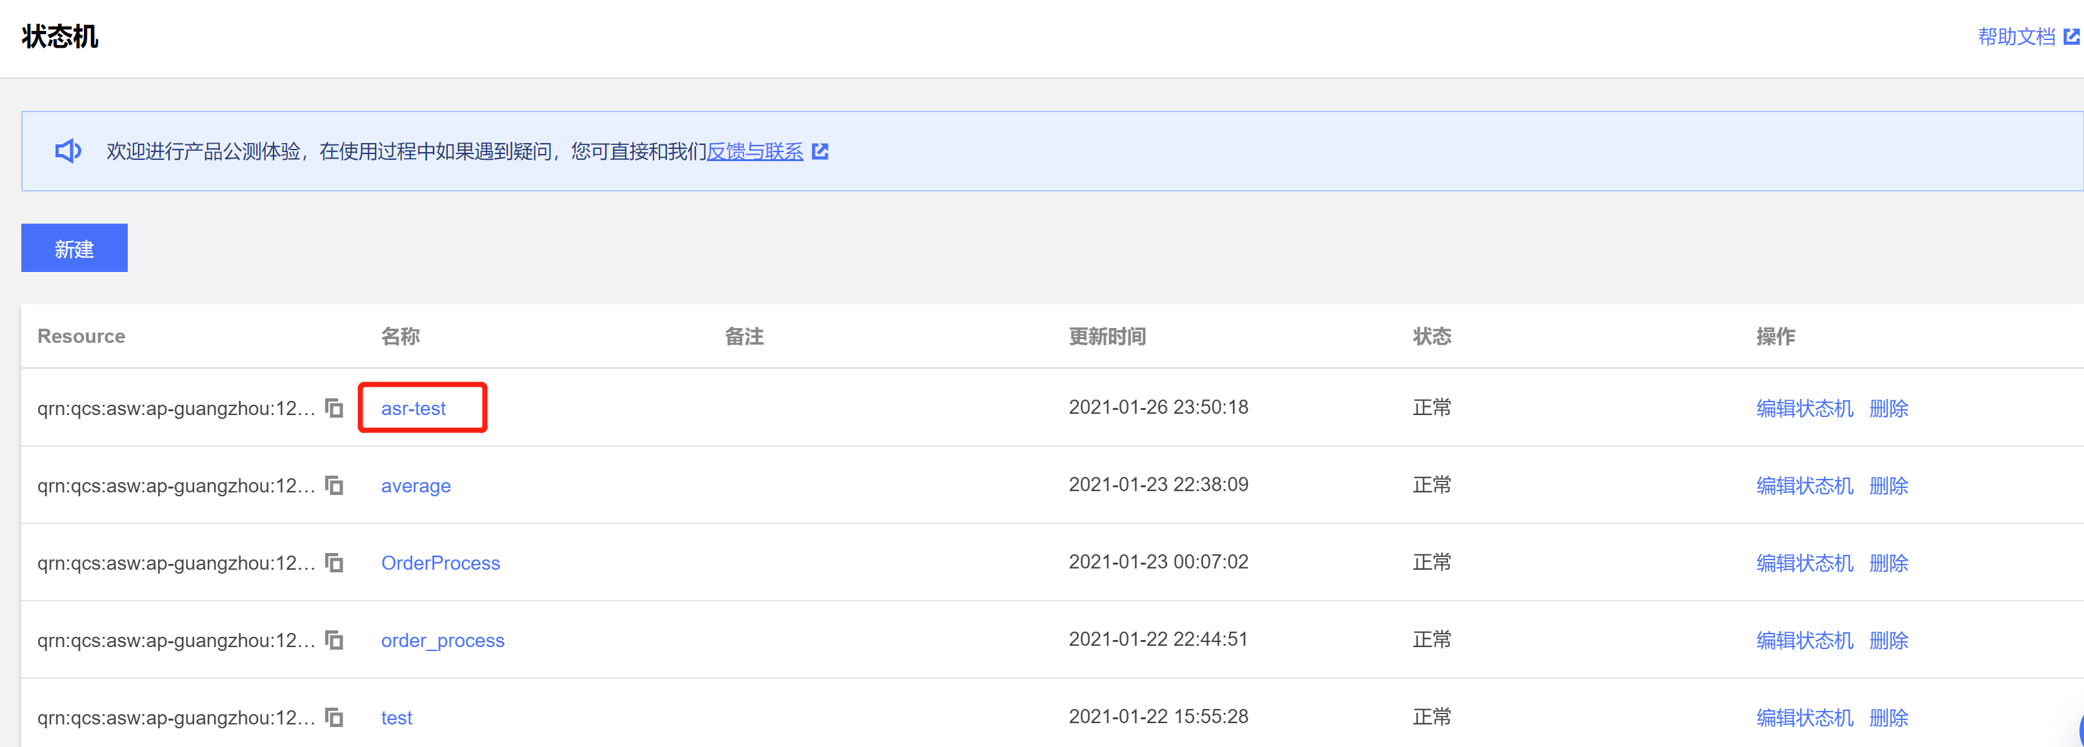The height and width of the screenshot is (747, 2084).
Task: Click 编辑状态机 for average
Action: click(1804, 486)
